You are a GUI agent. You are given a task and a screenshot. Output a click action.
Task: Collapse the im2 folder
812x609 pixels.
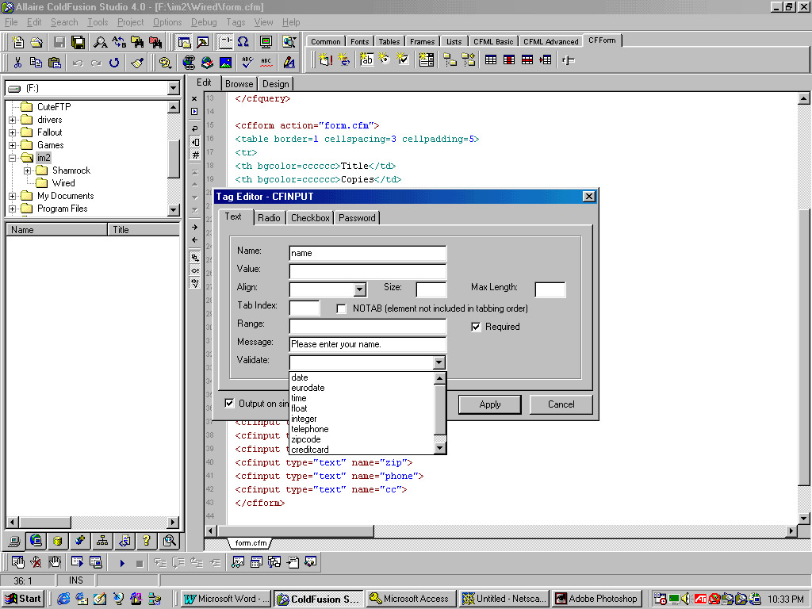point(13,158)
